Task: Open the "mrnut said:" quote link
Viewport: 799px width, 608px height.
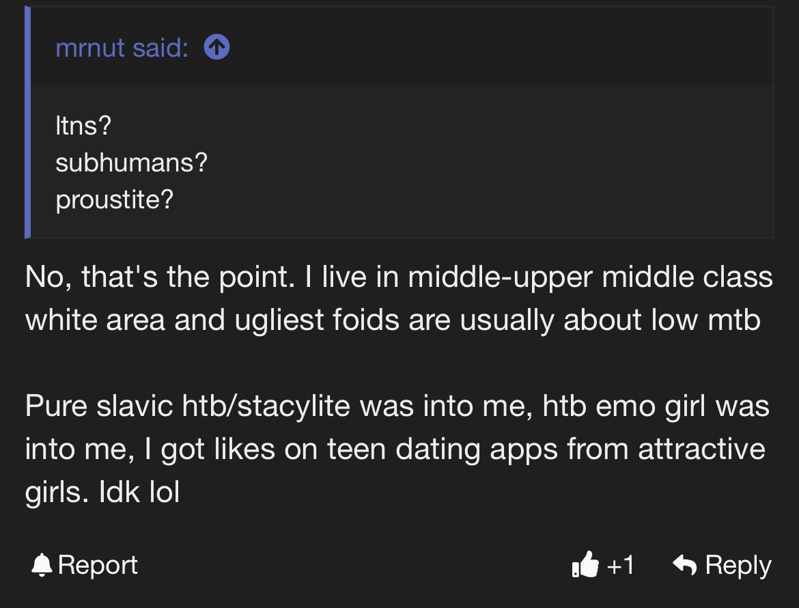Action: coord(122,48)
